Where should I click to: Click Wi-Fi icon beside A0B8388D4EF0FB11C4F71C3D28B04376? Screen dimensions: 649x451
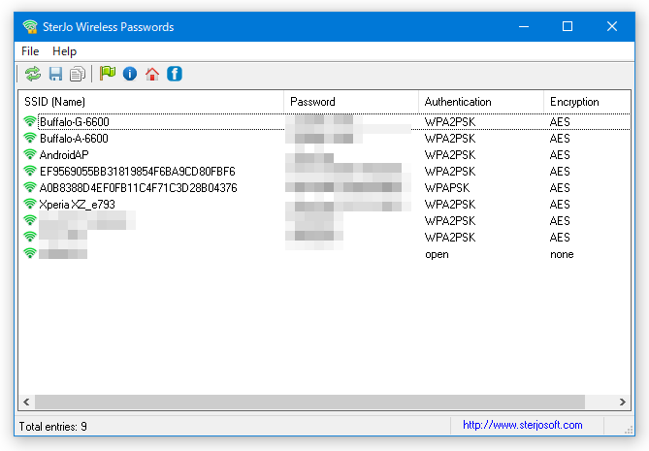[x=30, y=187]
